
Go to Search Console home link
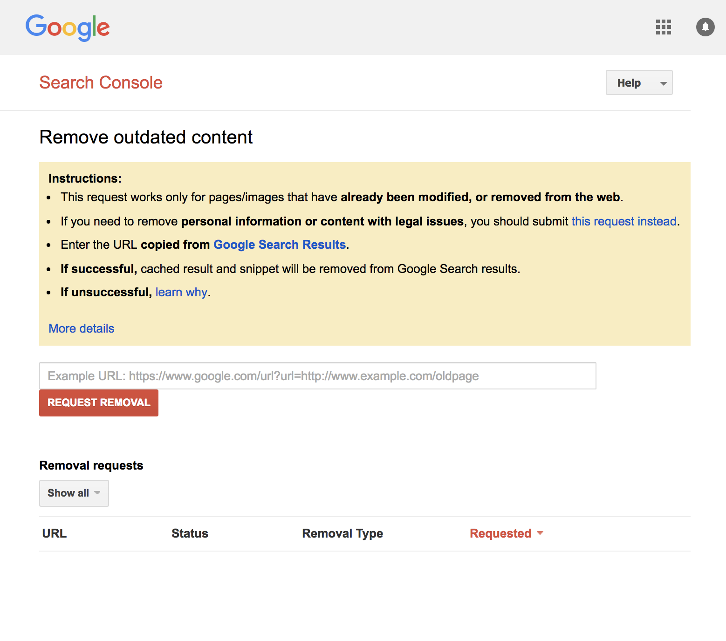pos(101,82)
